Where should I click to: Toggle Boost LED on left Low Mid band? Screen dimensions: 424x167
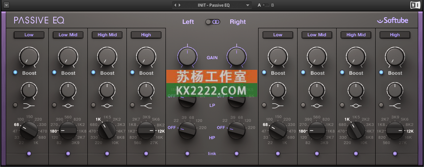click(55, 72)
